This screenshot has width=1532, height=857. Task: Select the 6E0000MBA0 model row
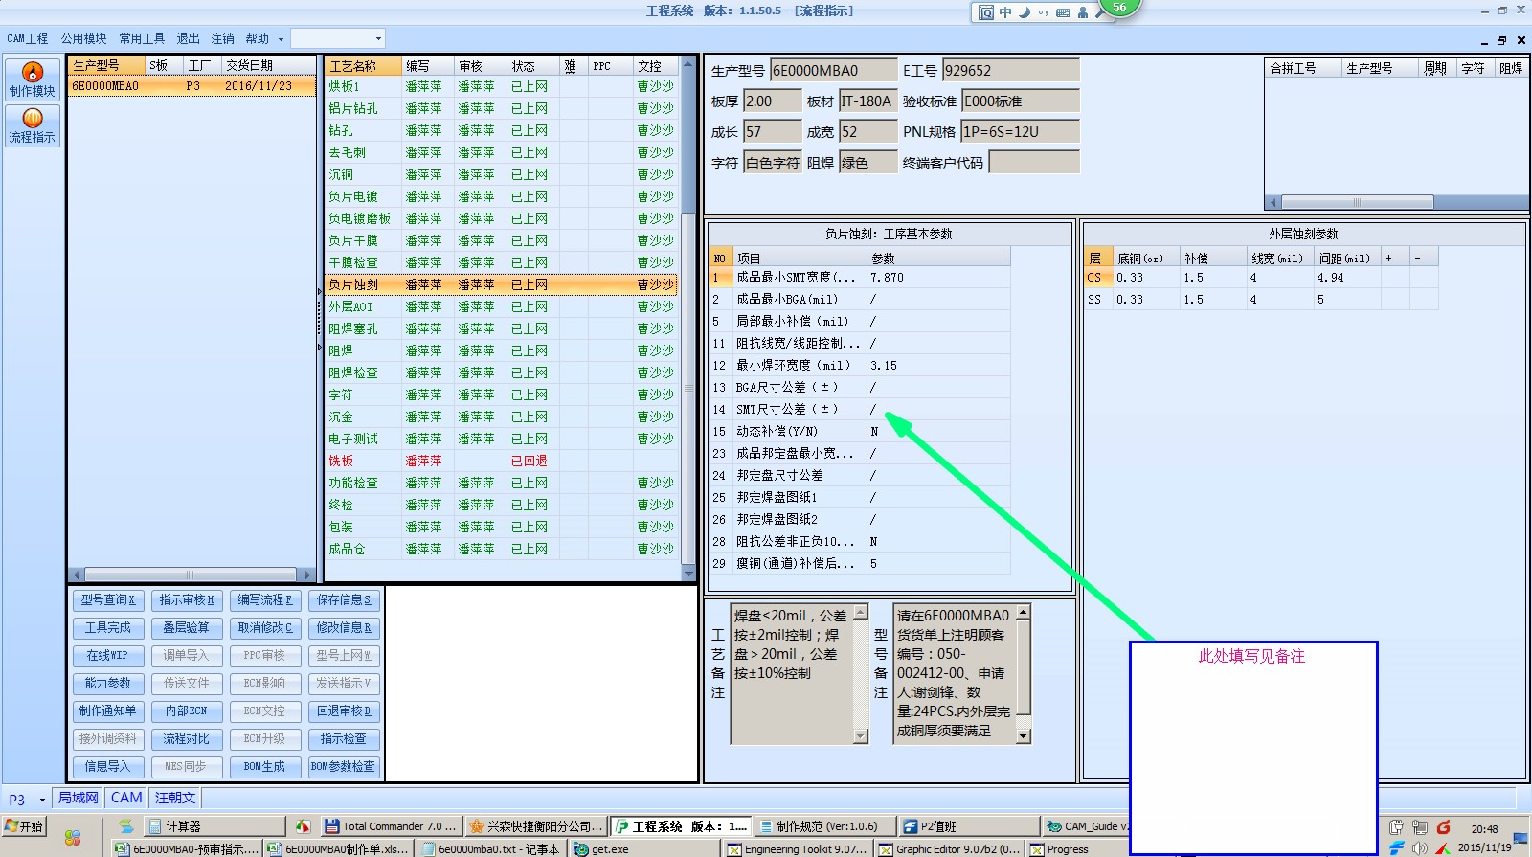(x=191, y=85)
